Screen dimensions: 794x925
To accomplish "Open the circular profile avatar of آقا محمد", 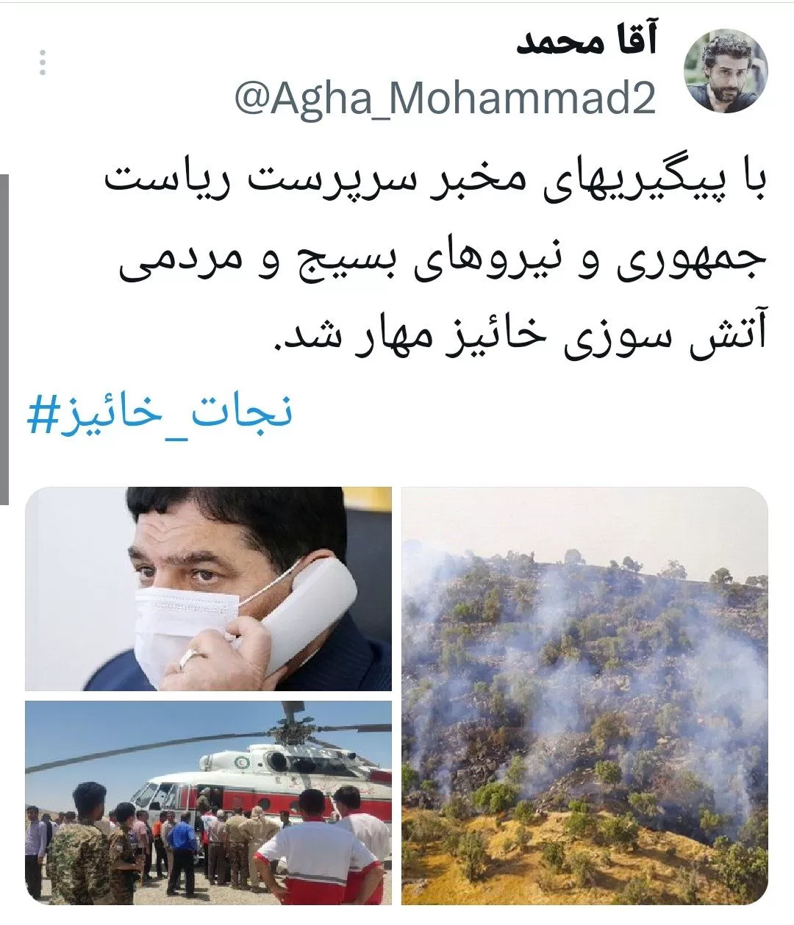I will click(726, 71).
